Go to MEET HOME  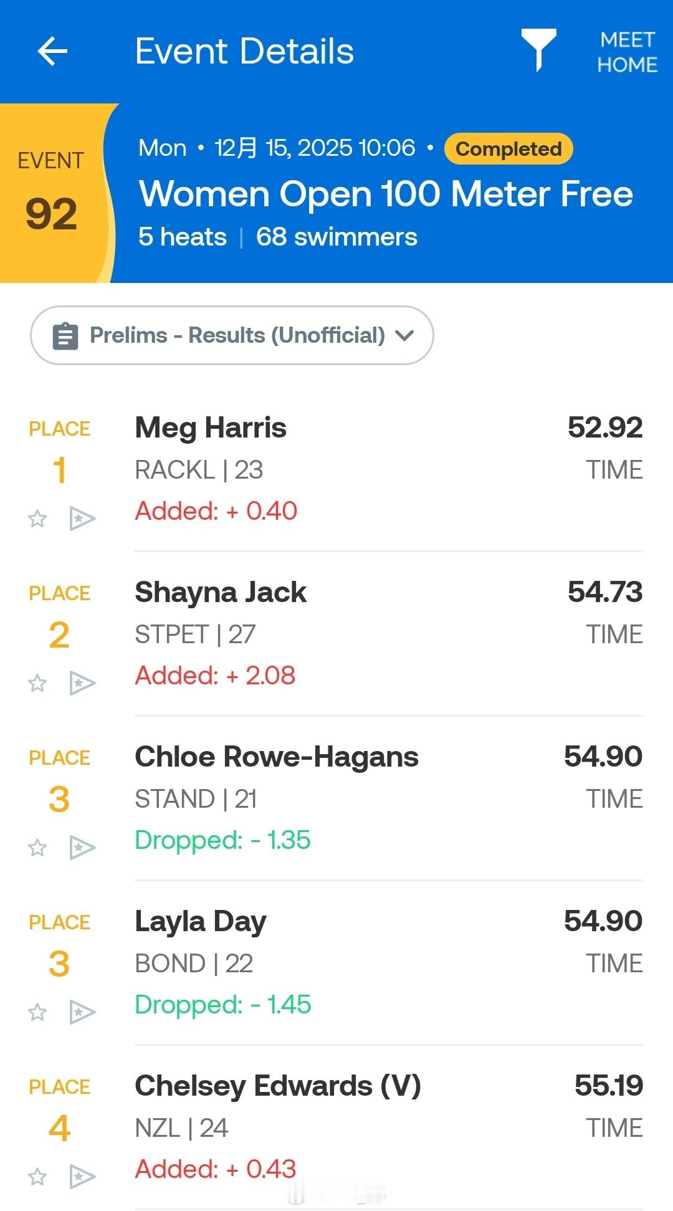coord(627,52)
